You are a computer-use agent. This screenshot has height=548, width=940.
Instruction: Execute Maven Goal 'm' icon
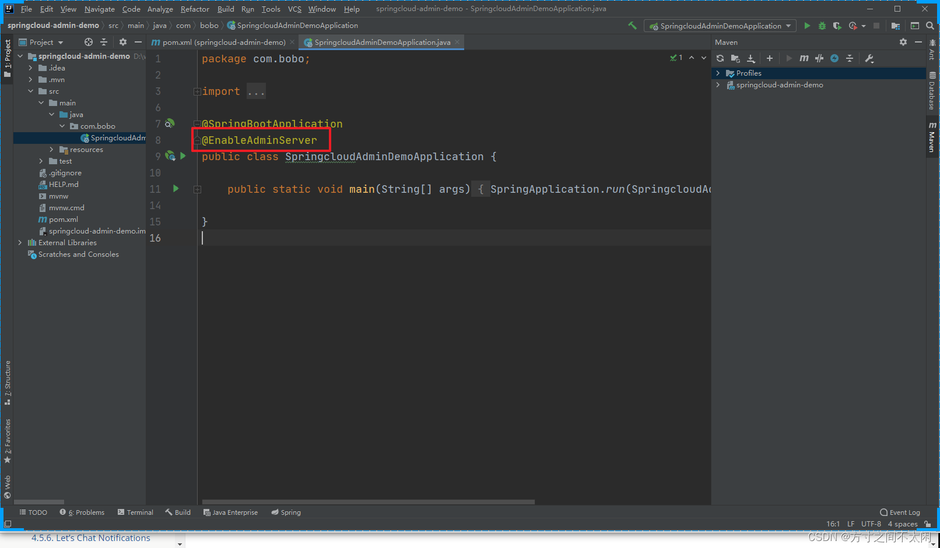click(x=804, y=58)
